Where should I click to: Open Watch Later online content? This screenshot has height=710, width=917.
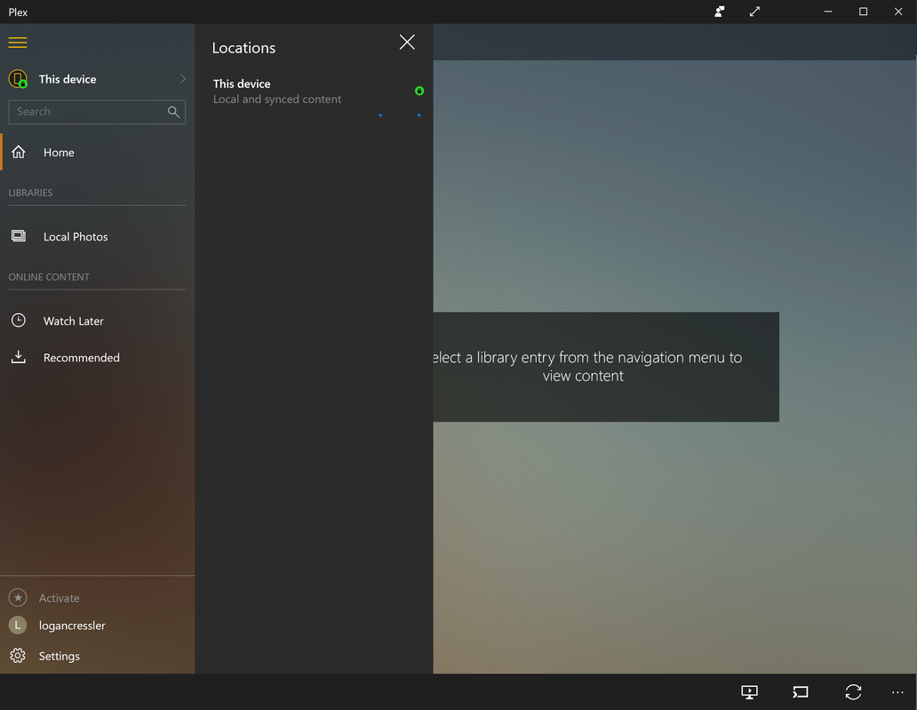coord(97,320)
